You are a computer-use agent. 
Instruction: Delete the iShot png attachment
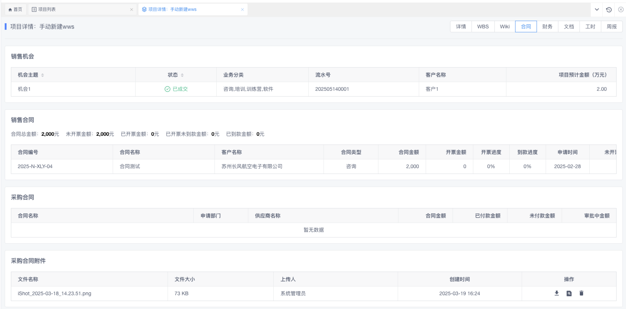pyautogui.click(x=581, y=293)
